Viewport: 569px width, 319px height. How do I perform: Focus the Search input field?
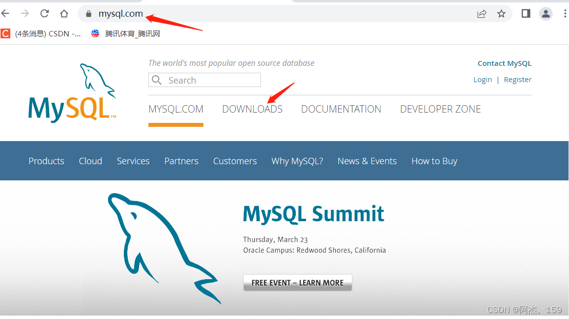pos(205,80)
